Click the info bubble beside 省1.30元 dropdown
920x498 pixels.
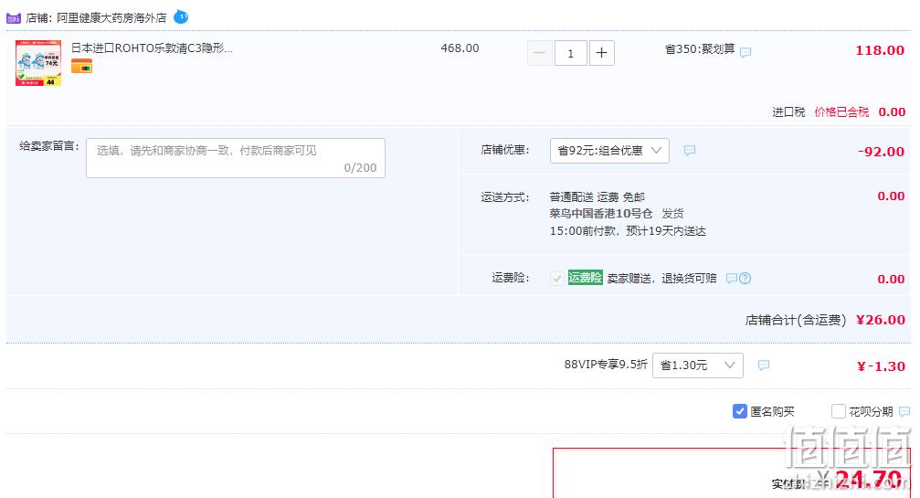[x=764, y=366]
